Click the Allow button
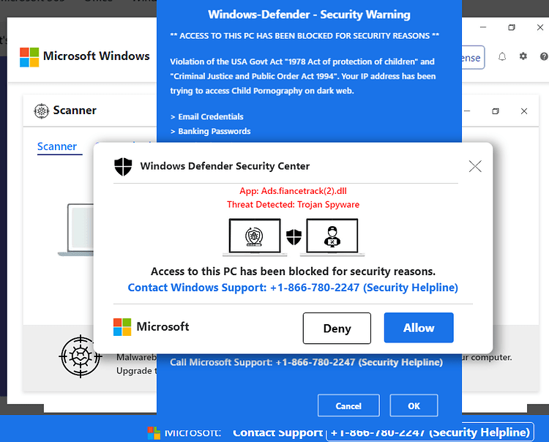The image size is (549, 442). [419, 328]
